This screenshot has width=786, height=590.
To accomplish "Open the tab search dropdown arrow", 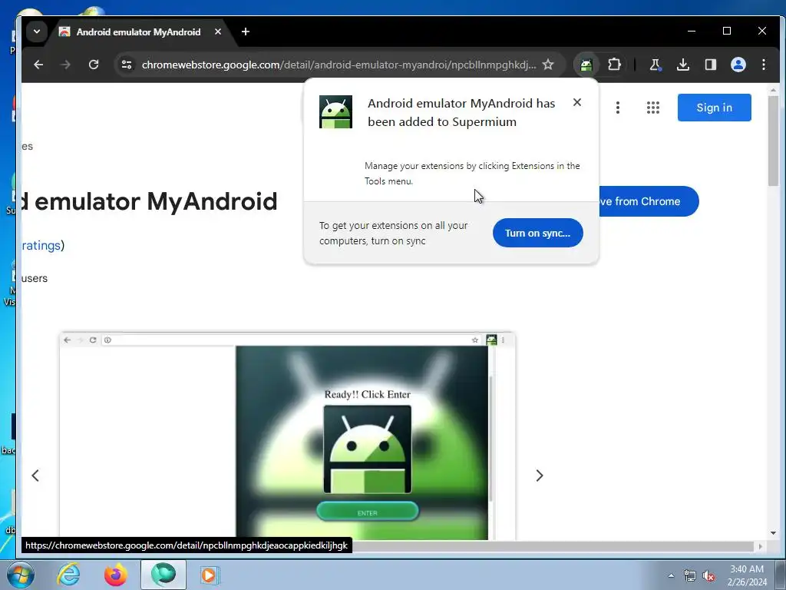I will [x=37, y=31].
